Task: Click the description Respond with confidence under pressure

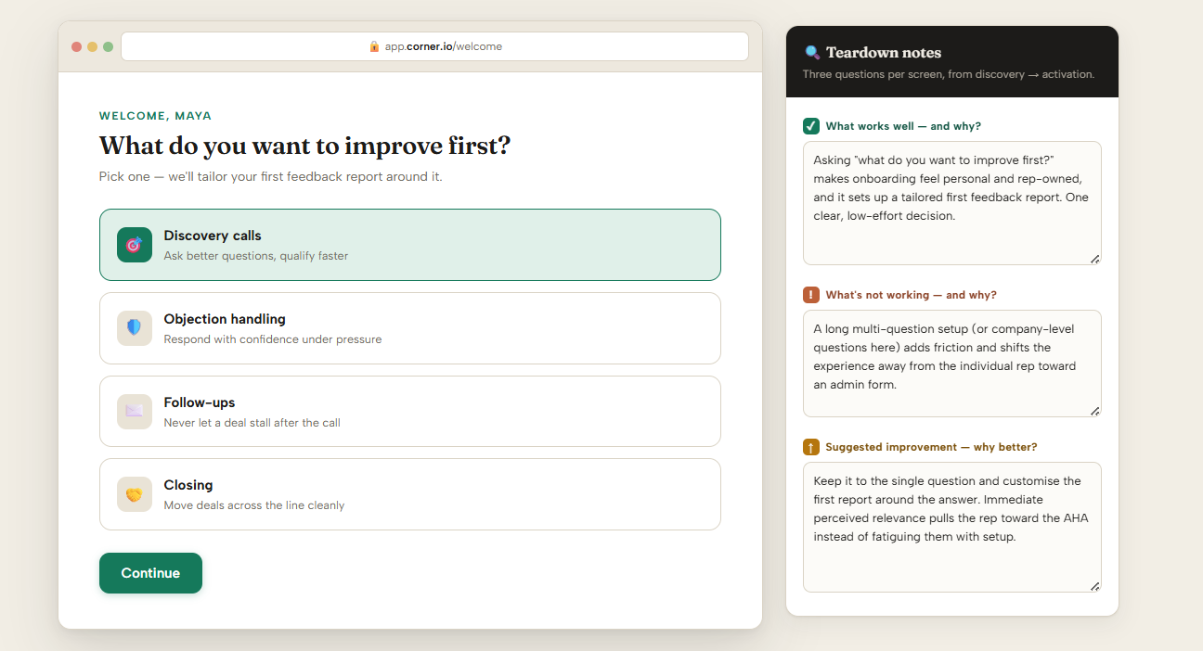Action: tap(273, 339)
